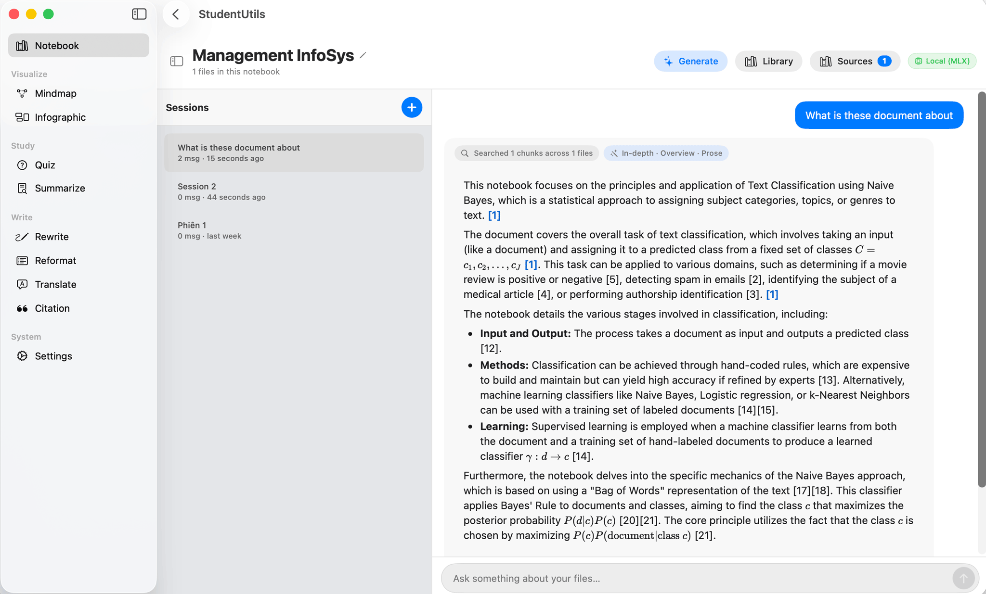
Task: Click the StudentUtils app title
Action: pos(232,14)
